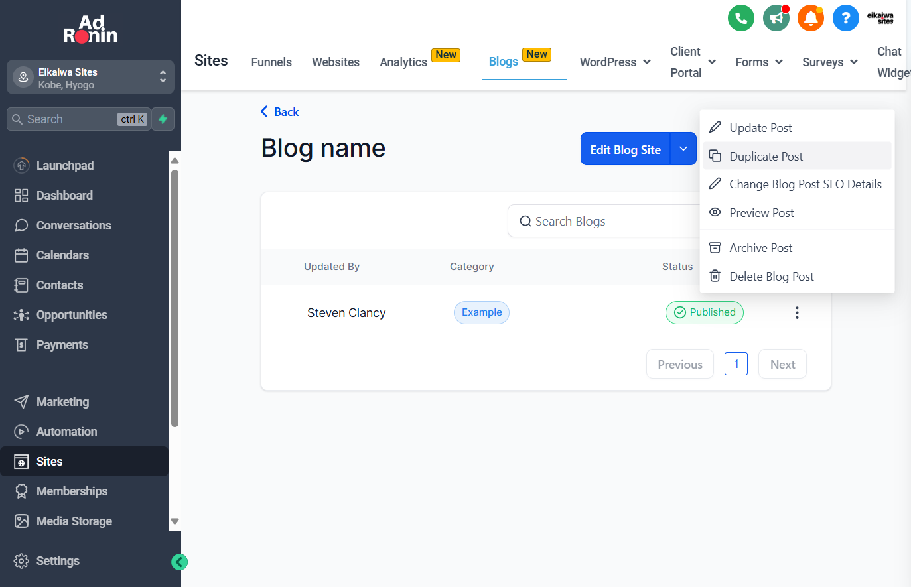Click the green lightning quick actions icon
911x587 pixels.
click(x=163, y=119)
